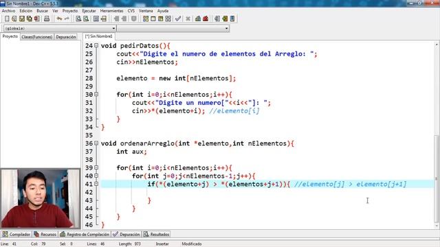This screenshot has width=440, height=247.
Task: Click the Save All toolbar icon
Action: coord(29,19)
